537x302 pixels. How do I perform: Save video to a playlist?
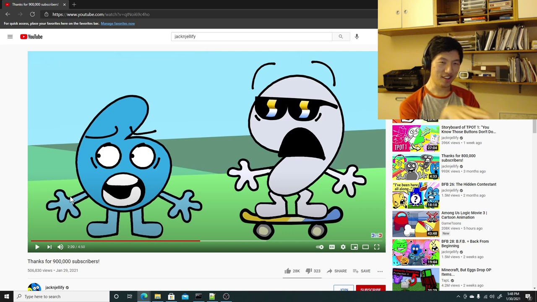tap(361, 271)
